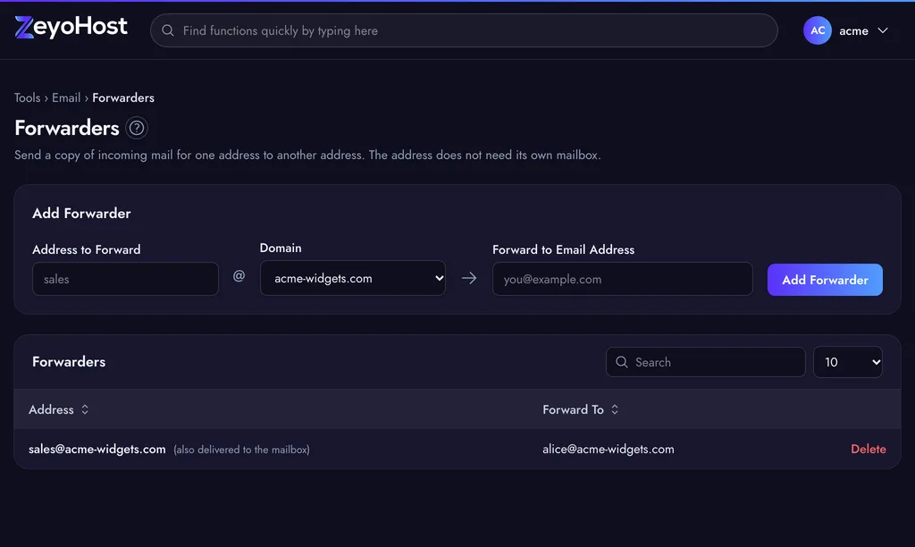Click the AC account avatar

click(817, 30)
